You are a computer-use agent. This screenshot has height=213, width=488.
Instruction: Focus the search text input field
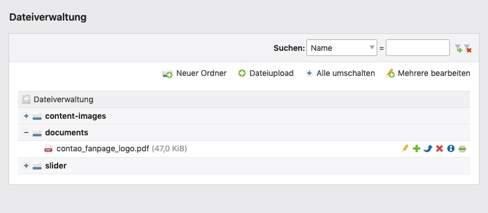tap(418, 47)
